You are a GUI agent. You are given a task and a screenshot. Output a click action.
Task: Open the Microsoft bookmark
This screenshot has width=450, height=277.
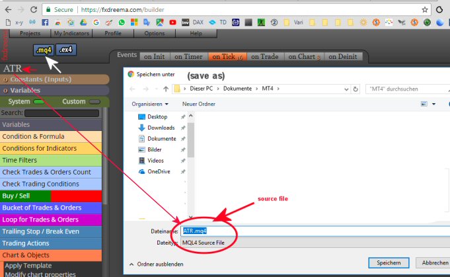(134, 22)
